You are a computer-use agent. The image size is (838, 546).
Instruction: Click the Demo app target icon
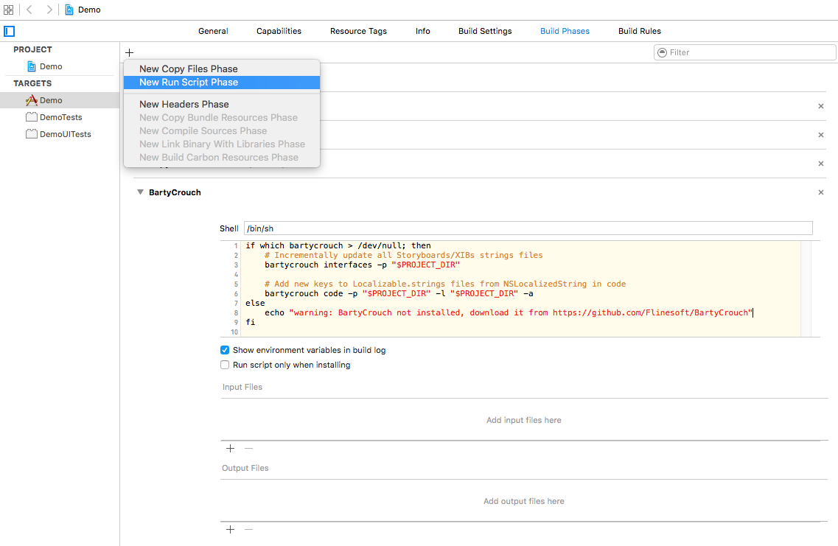pos(32,100)
